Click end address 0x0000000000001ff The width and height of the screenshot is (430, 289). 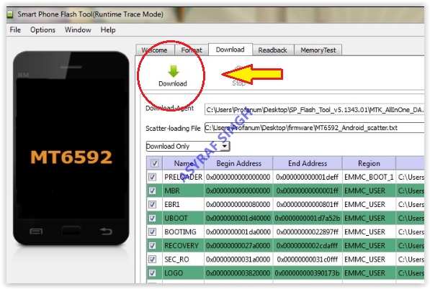click(x=307, y=191)
